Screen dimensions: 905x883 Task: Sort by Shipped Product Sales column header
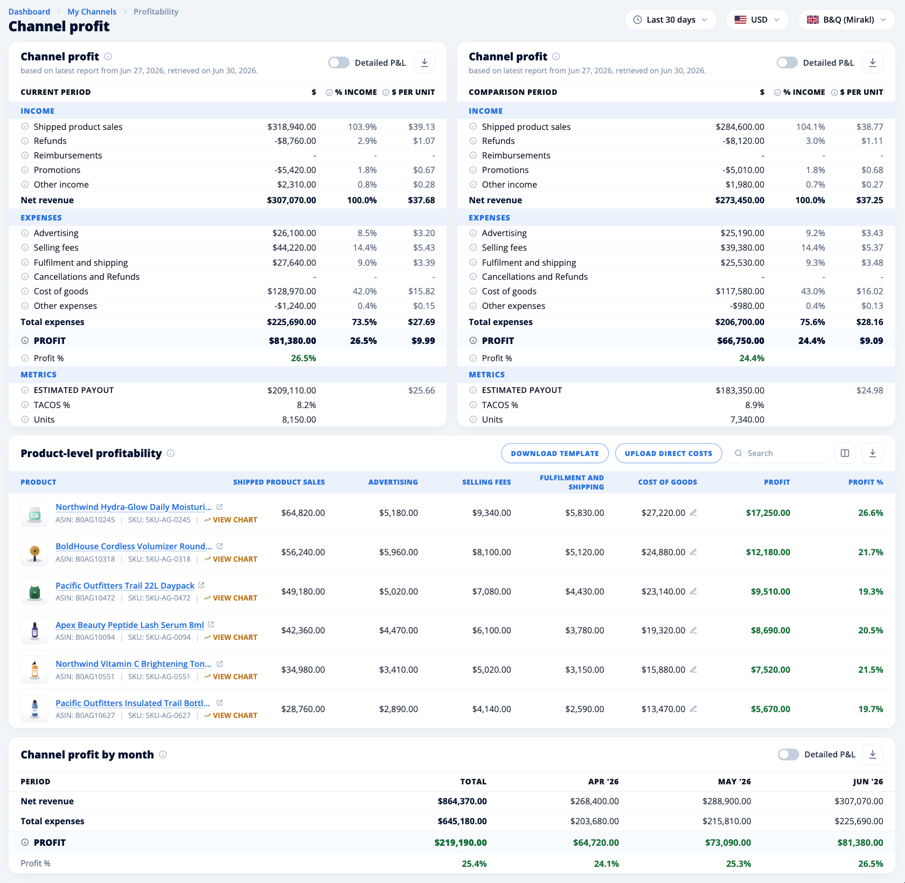[279, 482]
